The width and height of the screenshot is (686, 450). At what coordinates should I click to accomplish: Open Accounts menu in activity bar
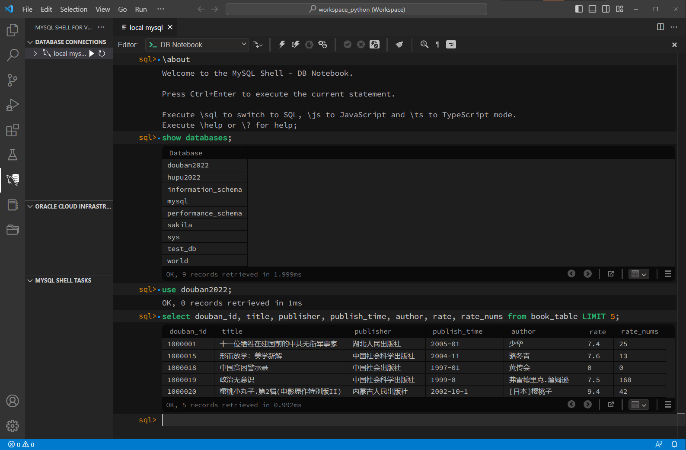[13, 401]
